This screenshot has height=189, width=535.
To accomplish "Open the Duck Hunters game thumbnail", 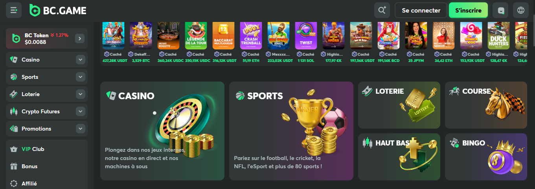I will tap(498, 35).
